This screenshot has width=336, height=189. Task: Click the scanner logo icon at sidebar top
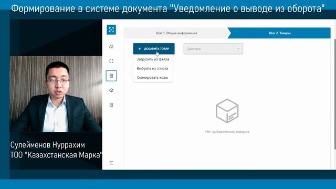tap(111, 29)
